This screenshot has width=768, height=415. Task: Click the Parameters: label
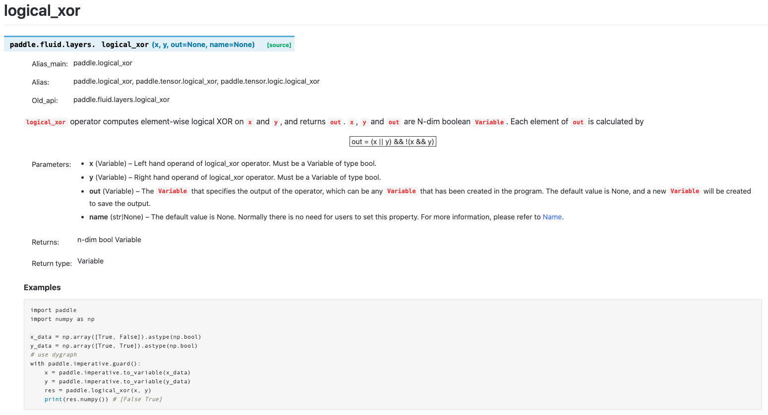[52, 164]
